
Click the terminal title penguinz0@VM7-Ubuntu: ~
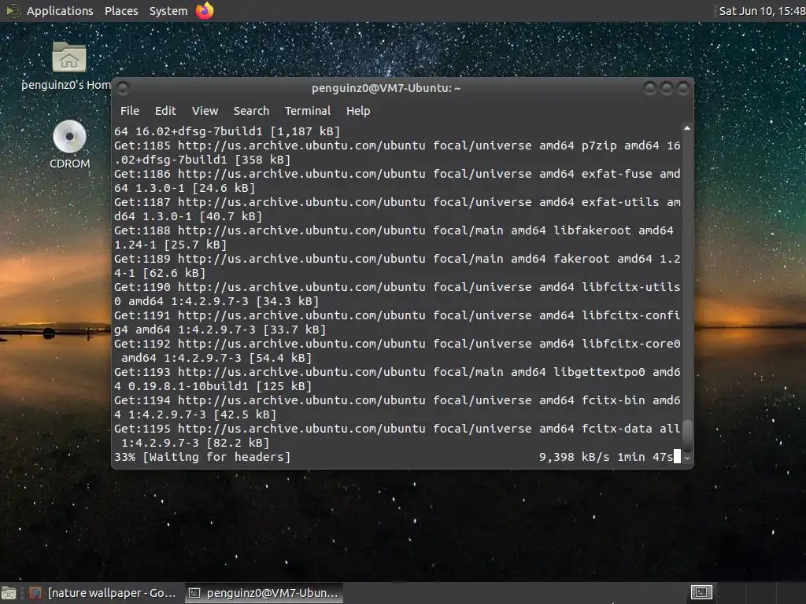(386, 88)
